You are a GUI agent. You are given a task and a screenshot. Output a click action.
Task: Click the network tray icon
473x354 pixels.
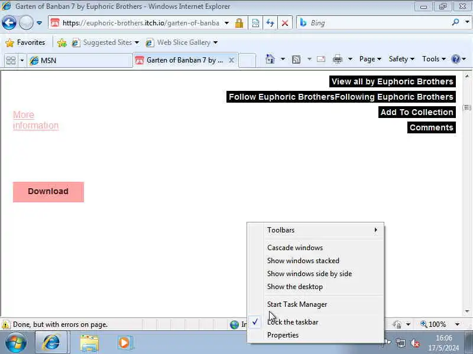click(401, 343)
